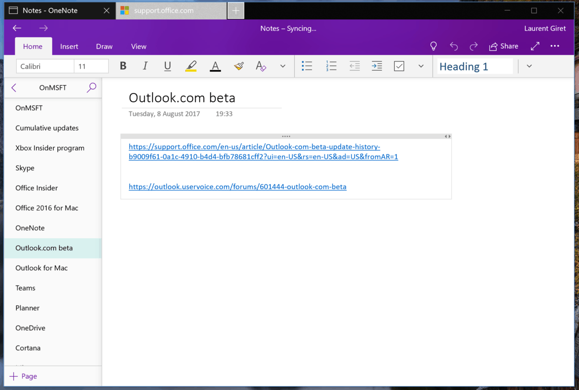Insert a bulleted list
This screenshot has height=390, width=579.
(x=307, y=66)
